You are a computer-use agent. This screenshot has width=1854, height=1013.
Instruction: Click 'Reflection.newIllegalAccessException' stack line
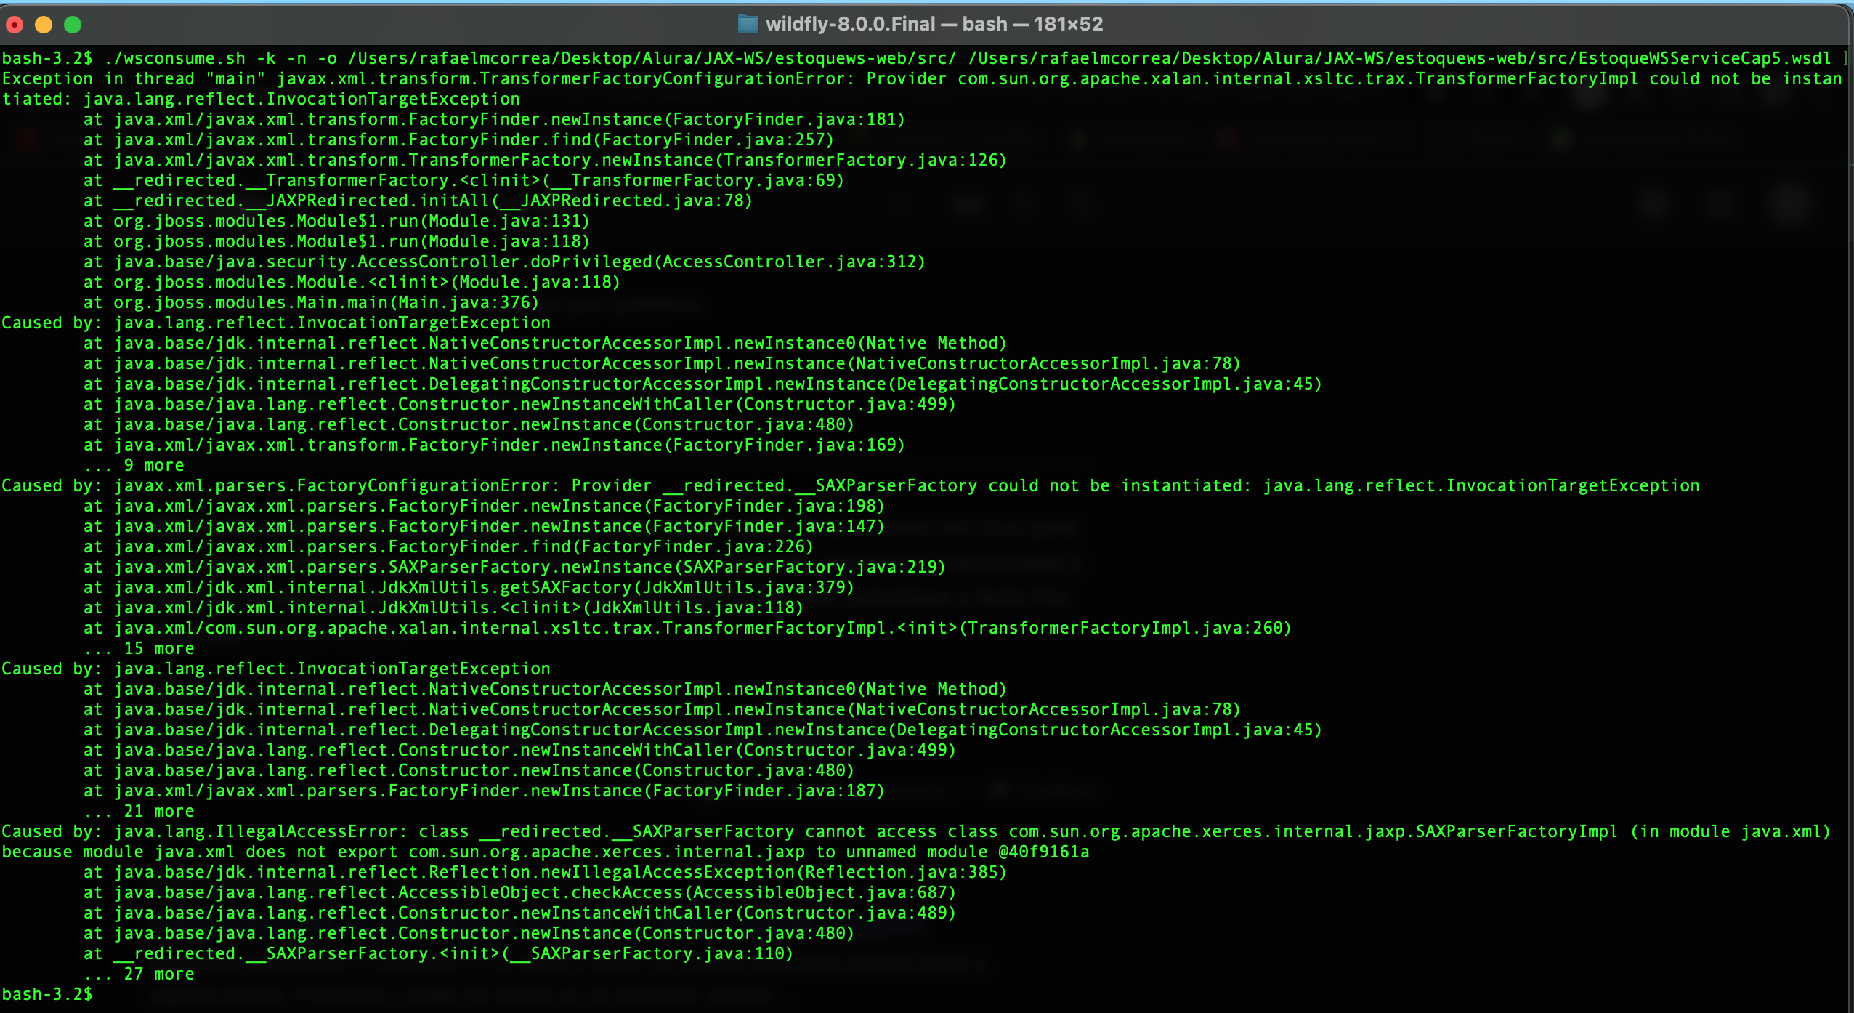point(545,872)
